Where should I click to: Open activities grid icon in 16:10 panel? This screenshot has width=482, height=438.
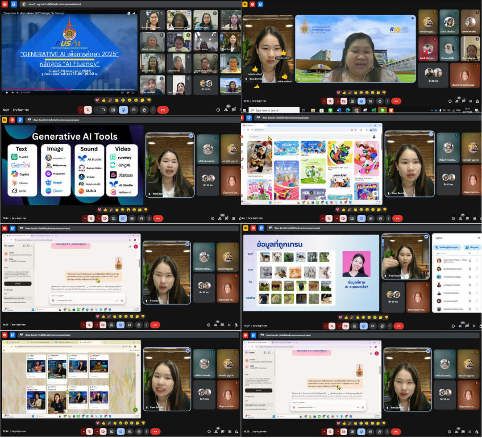pos(471,101)
